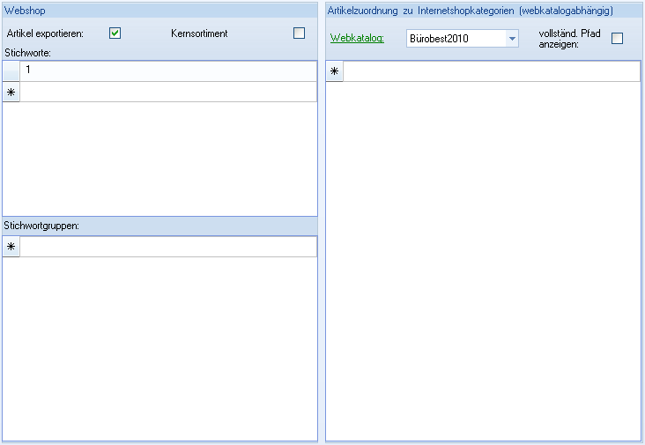The image size is (645, 445).
Task: Enable the Kernsortiment checkbox
Action: pos(299,33)
